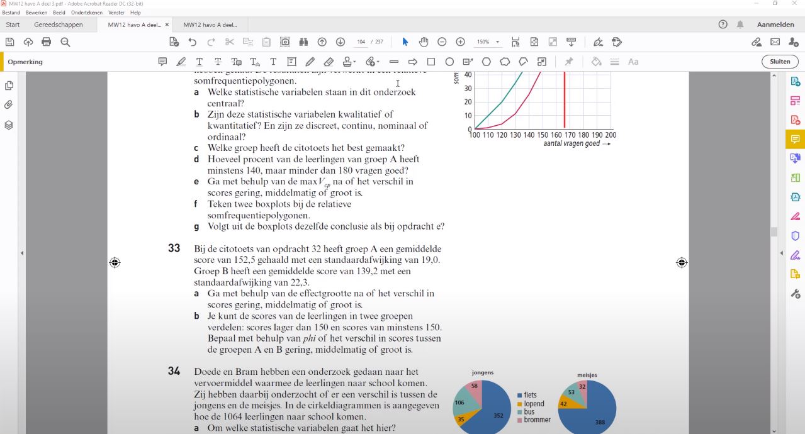Open the color fill bucket picker

tap(596, 62)
